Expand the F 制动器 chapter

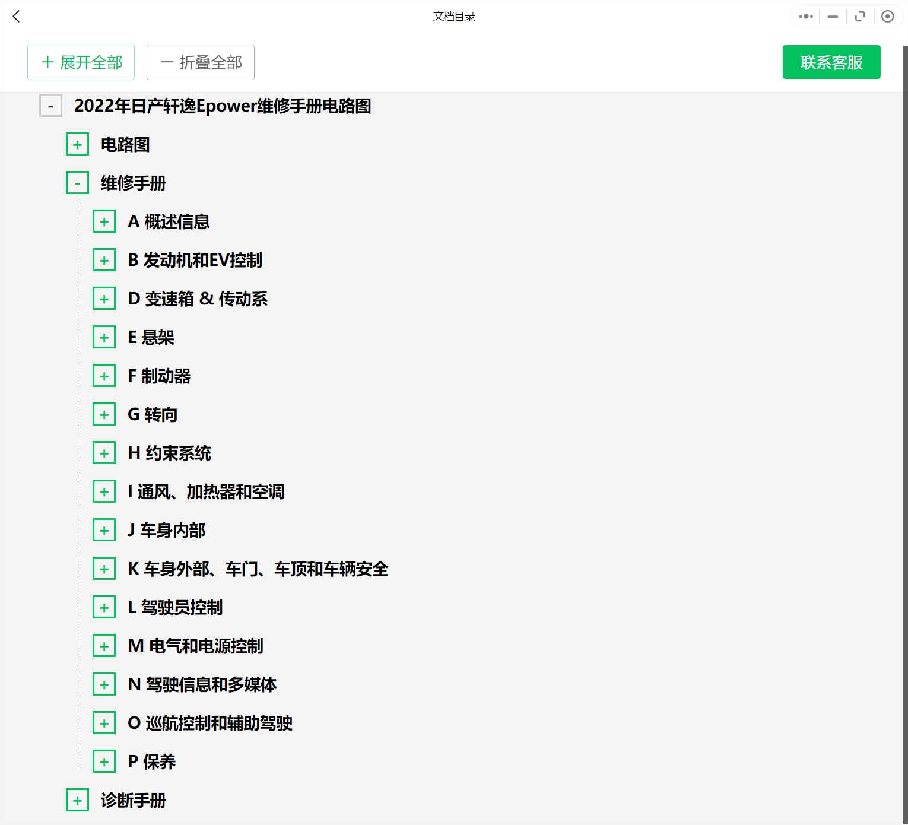click(104, 376)
